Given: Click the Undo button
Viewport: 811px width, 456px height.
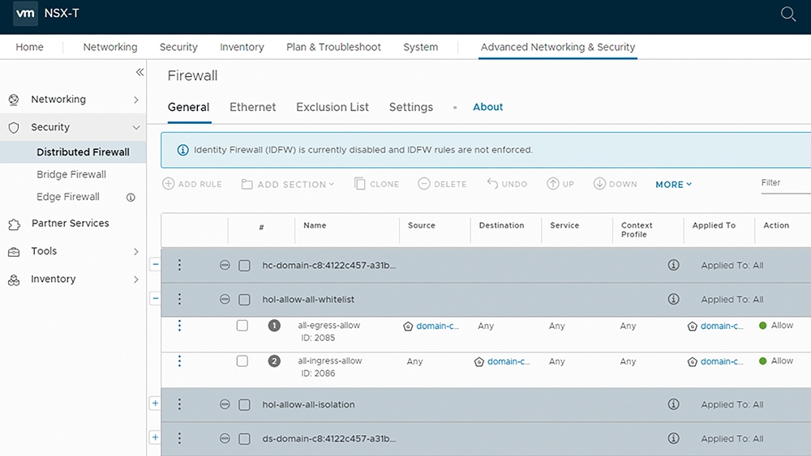Looking at the screenshot, I should pos(507,184).
